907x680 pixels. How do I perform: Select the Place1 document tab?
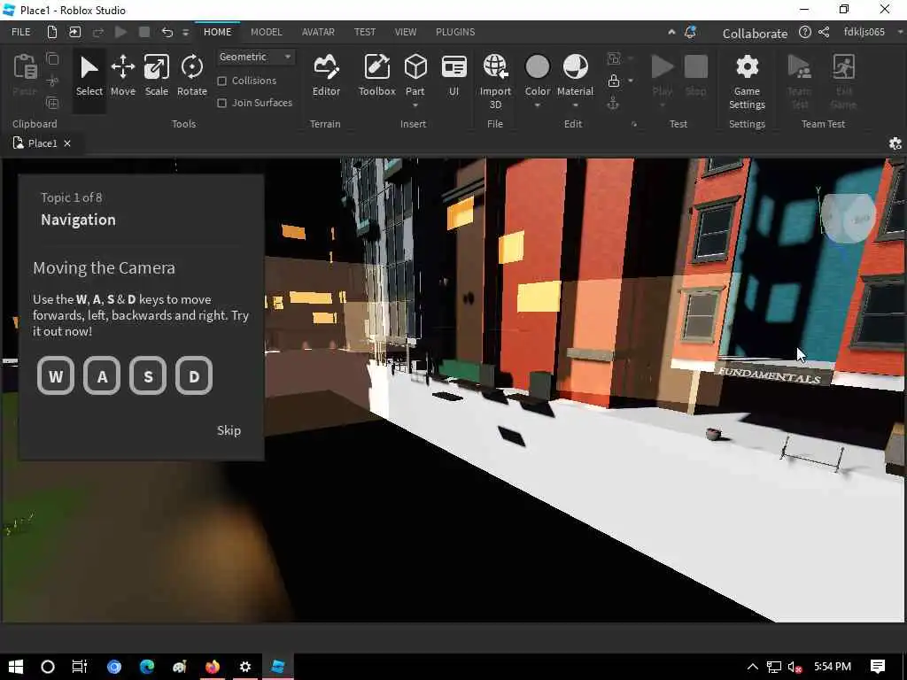pos(43,143)
